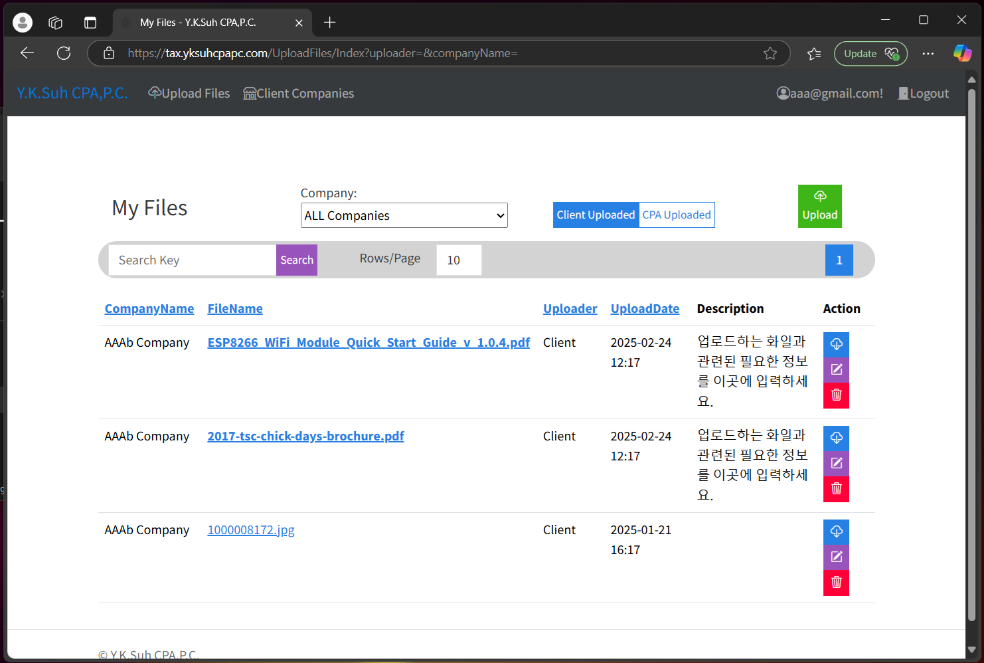Download the ESP8266 WiFi Module guide file

tap(836, 344)
